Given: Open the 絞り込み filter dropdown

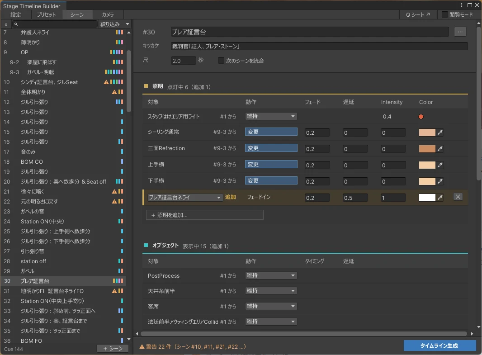Looking at the screenshot, I should coord(115,24).
